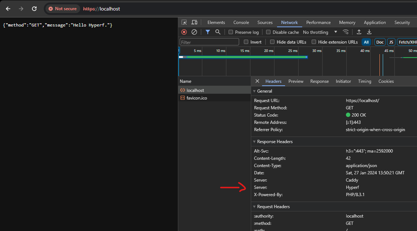The height and width of the screenshot is (231, 417).
Task: Open the Timing details tab
Action: [x=365, y=81]
